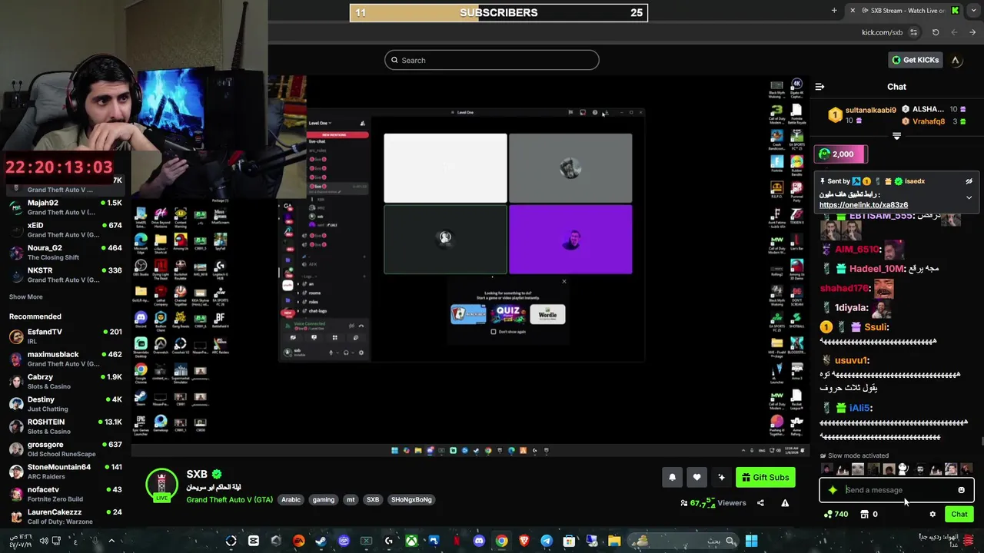Open grossgore recommended channel
The image size is (984, 553).
pyautogui.click(x=65, y=449)
